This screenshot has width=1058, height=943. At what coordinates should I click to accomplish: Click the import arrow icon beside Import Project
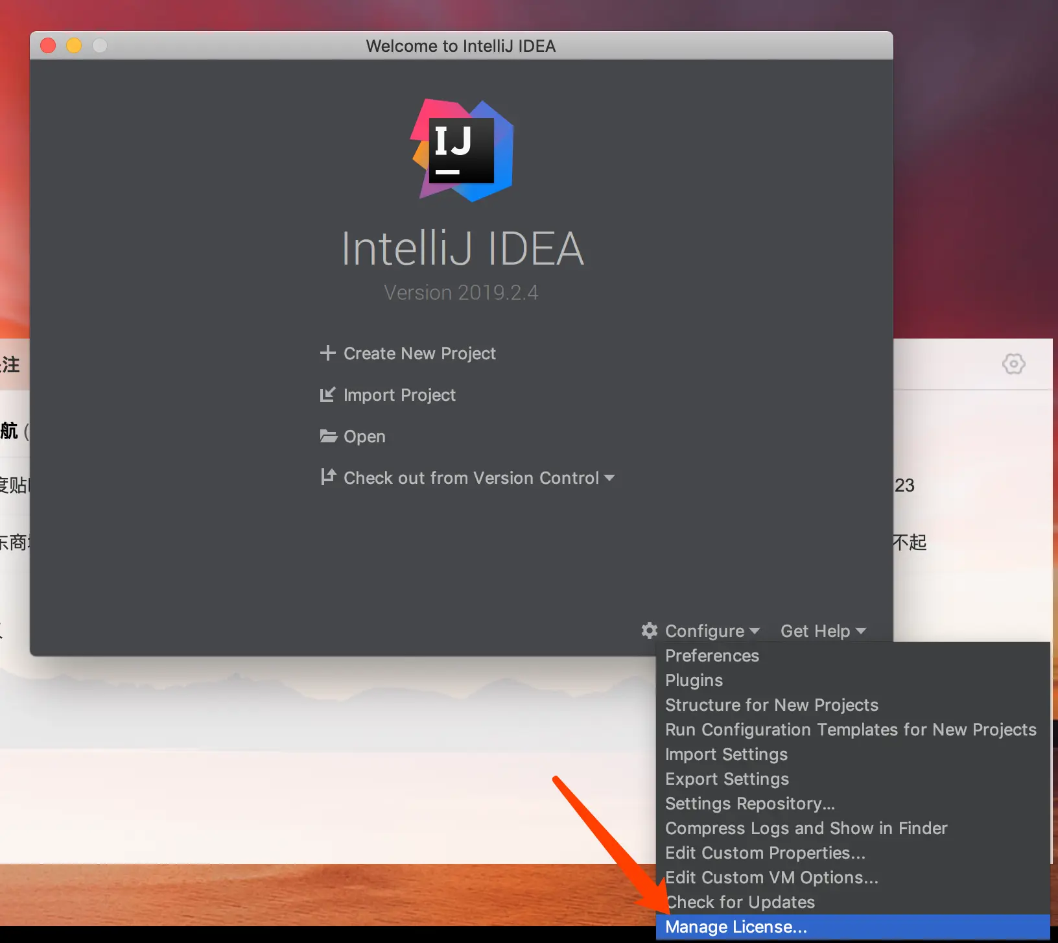pos(328,394)
